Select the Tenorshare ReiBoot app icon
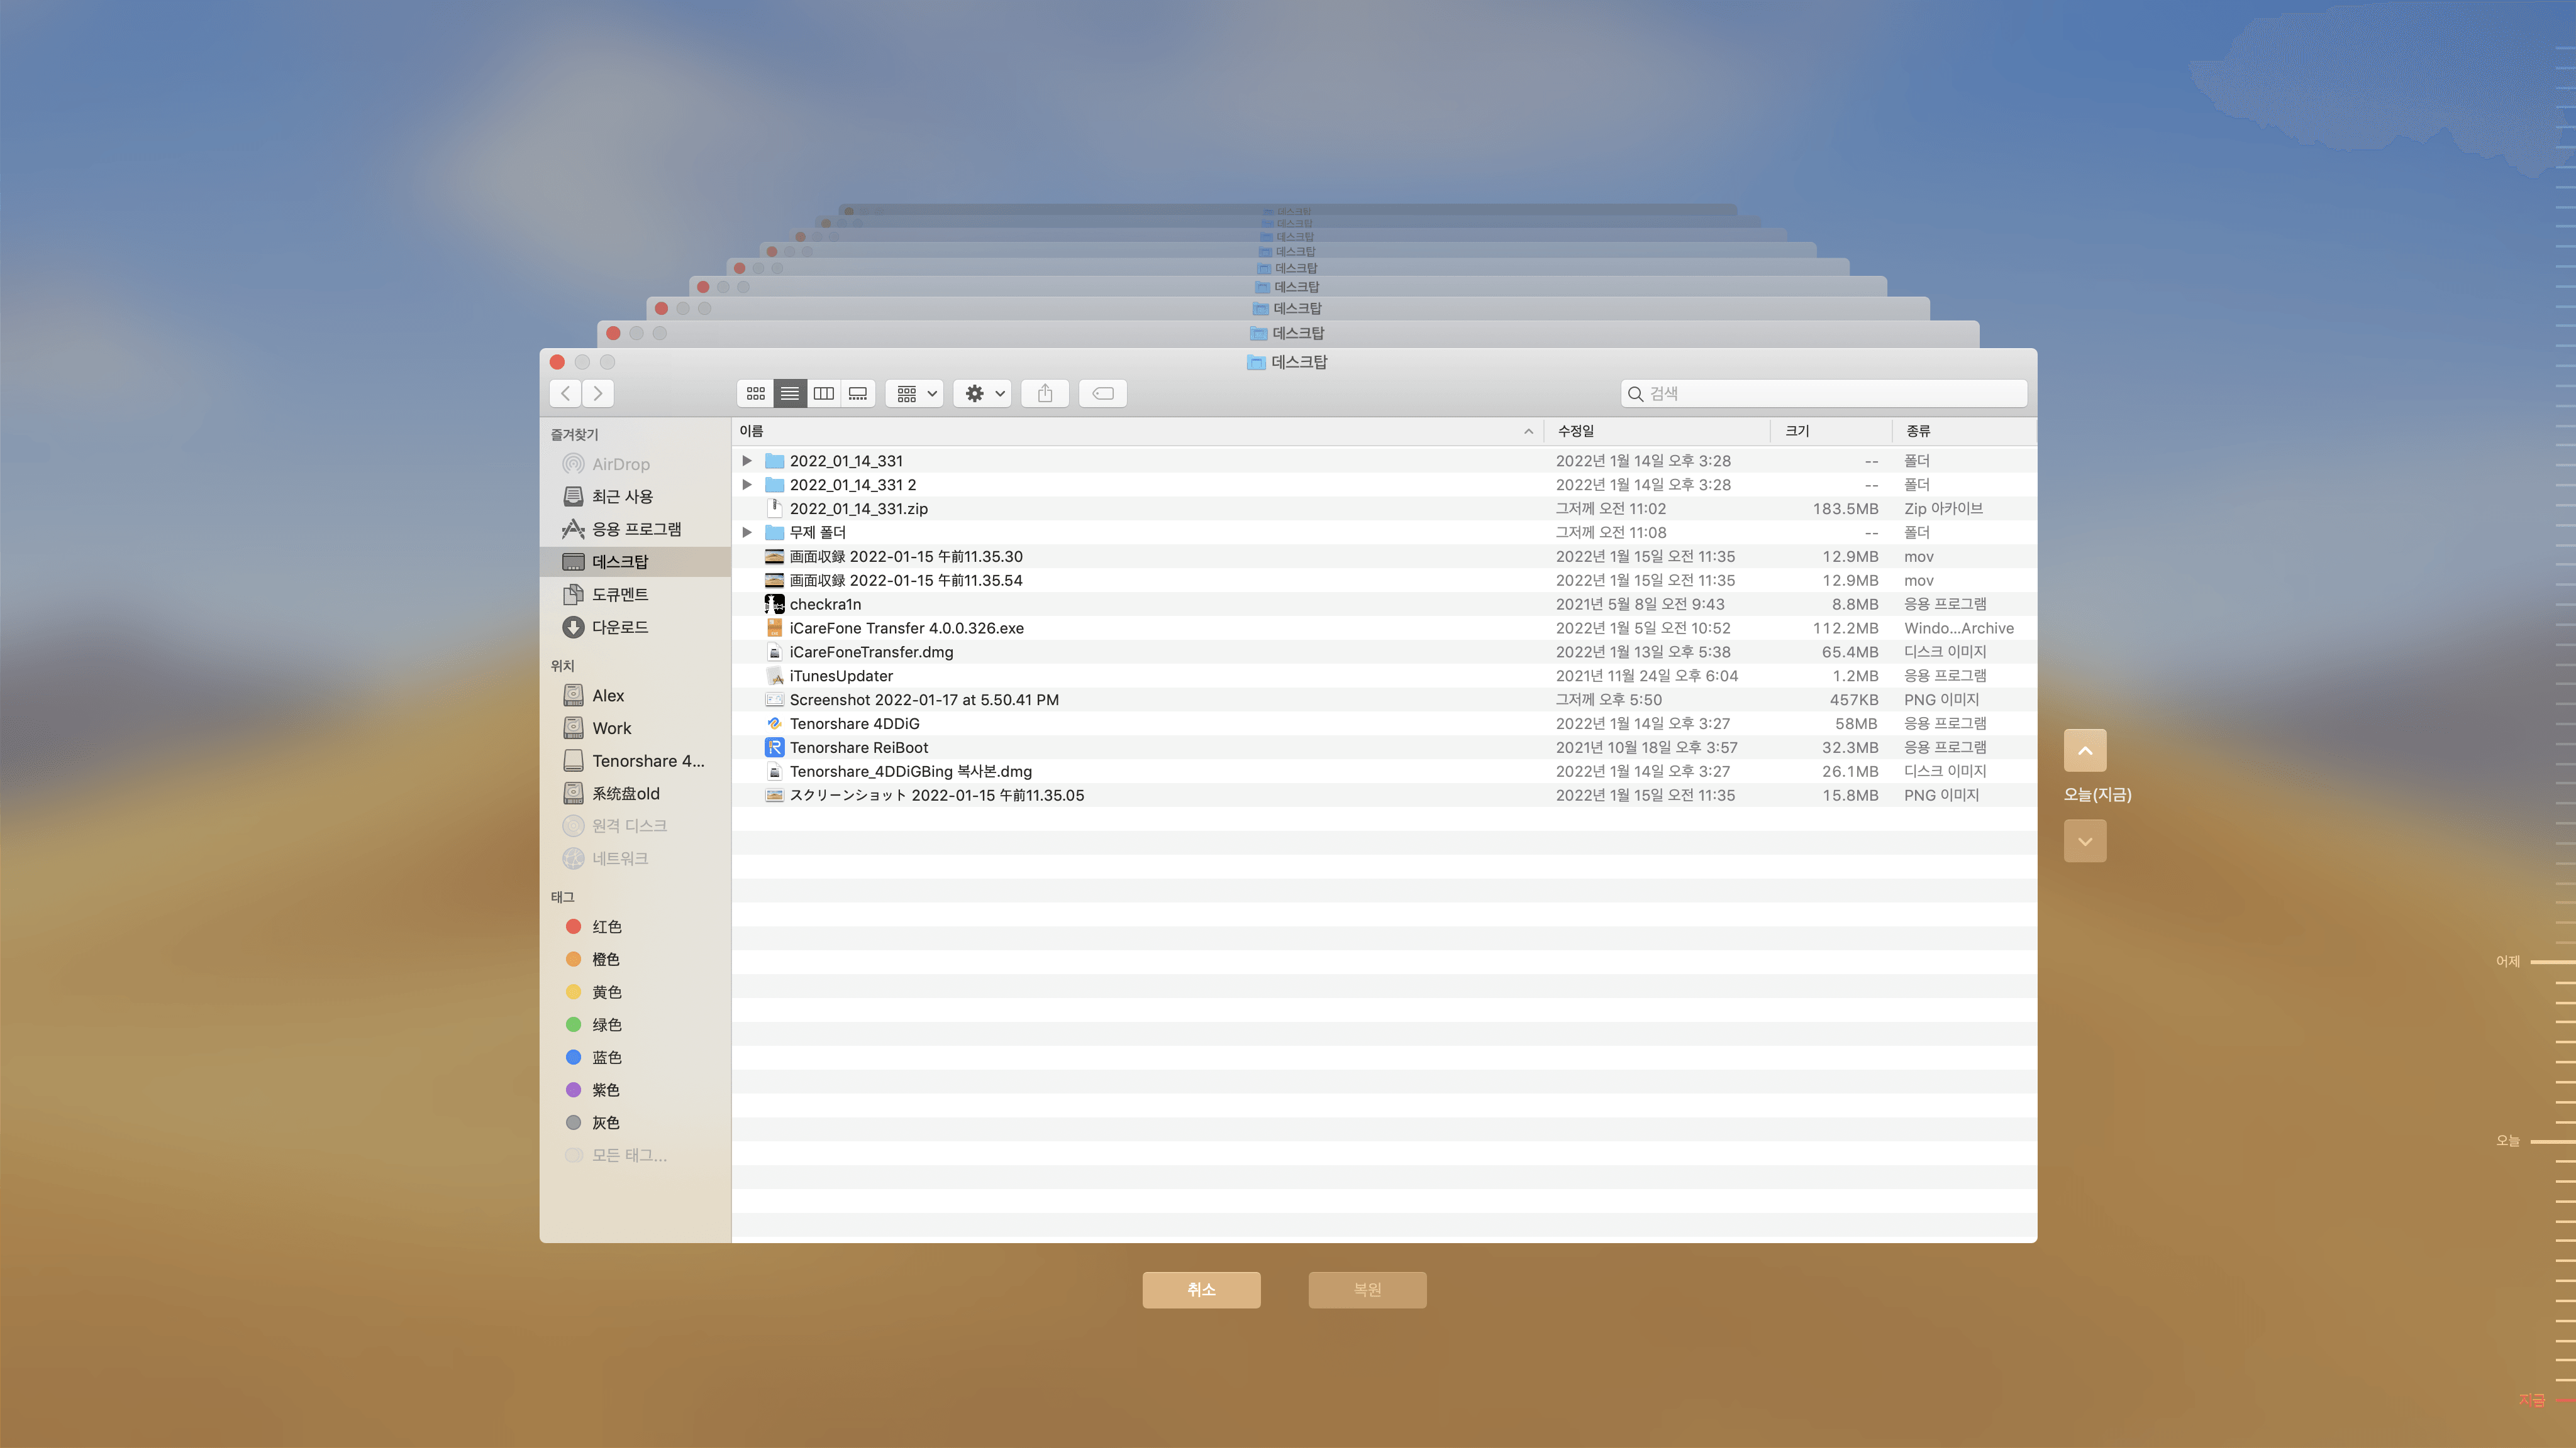This screenshot has width=2576, height=1448. click(x=774, y=747)
